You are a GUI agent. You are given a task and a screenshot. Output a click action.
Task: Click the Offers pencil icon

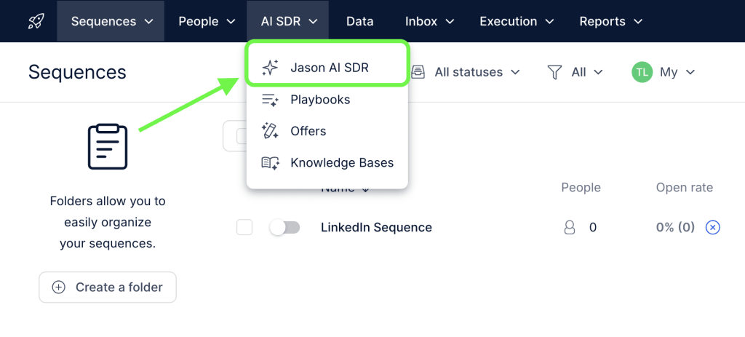[x=270, y=131]
